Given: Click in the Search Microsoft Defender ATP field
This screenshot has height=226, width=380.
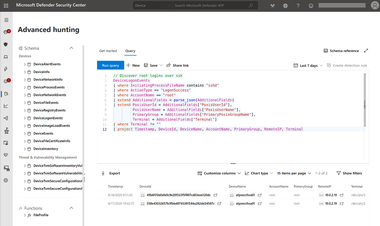Looking at the screenshot, I should coord(211,5).
